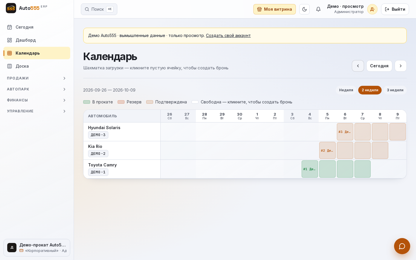Open Календарь in the sidebar
Image resolution: width=416 pixels, height=260 pixels.
(37, 53)
